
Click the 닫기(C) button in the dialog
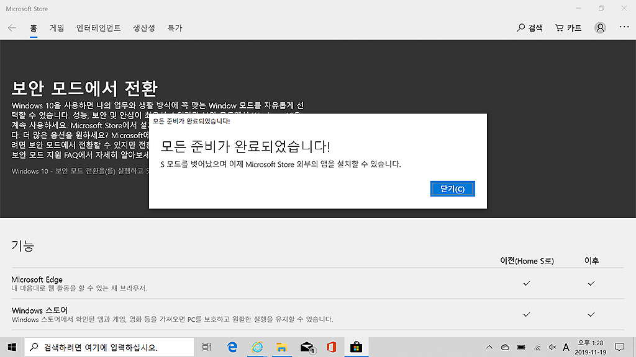click(x=452, y=189)
